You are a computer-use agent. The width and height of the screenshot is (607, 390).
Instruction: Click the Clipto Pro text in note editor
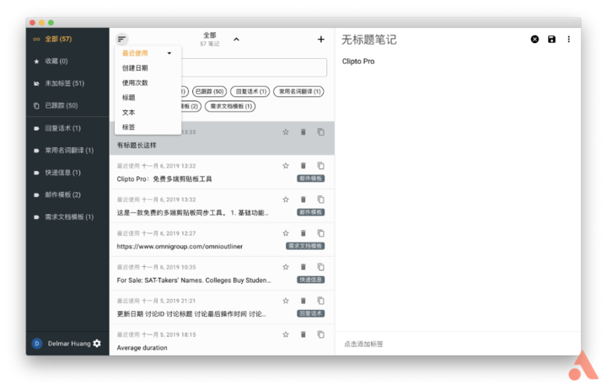(358, 61)
